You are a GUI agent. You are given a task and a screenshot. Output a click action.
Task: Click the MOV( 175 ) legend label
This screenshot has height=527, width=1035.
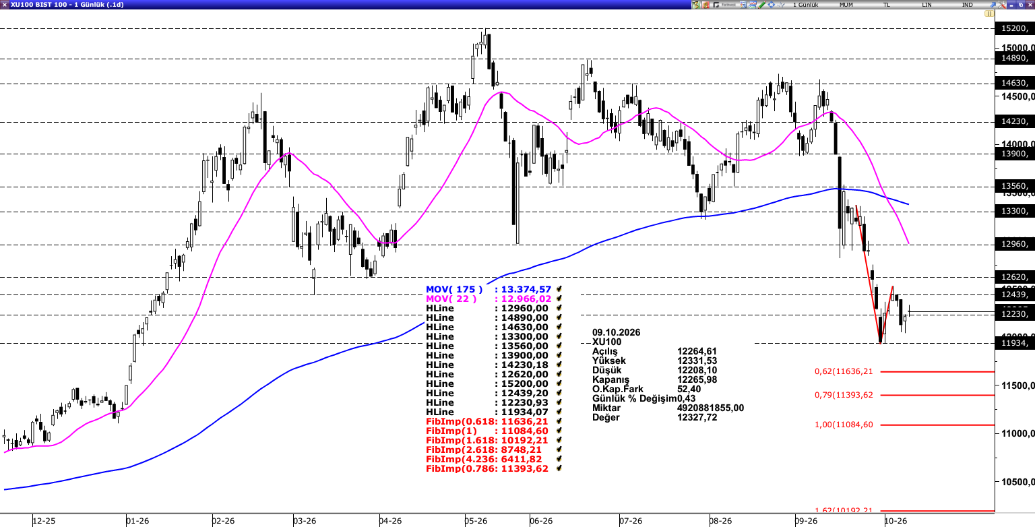click(454, 289)
